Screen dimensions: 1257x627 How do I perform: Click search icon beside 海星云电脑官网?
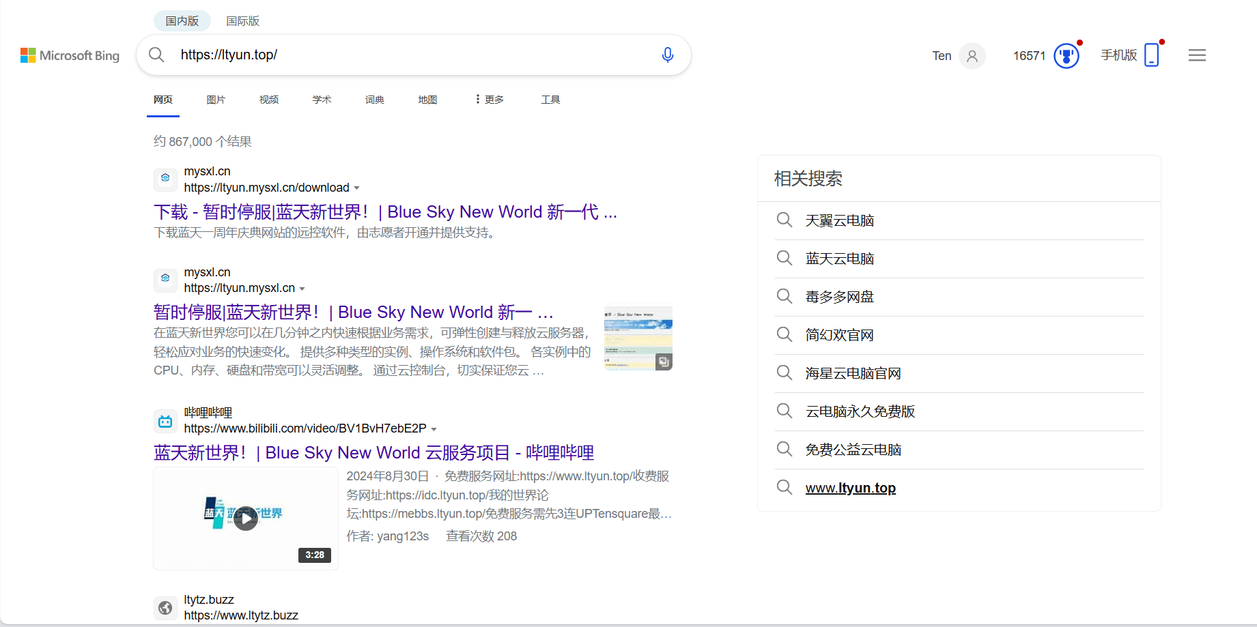tap(785, 373)
